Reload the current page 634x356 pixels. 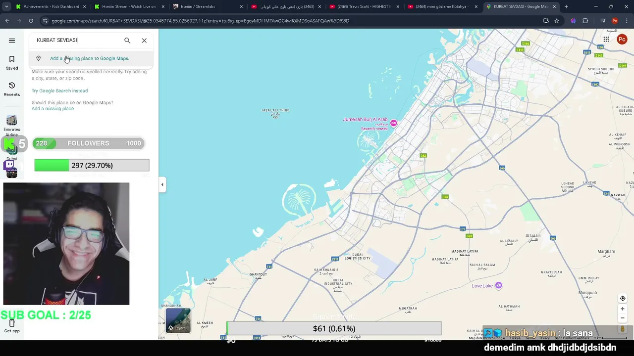pyautogui.click(x=31, y=21)
